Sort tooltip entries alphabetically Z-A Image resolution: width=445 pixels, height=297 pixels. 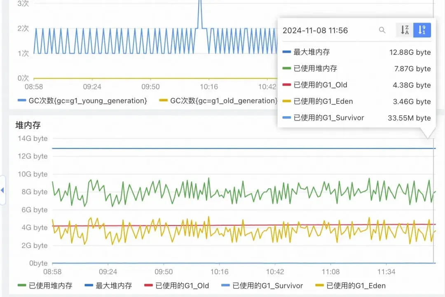point(405,30)
